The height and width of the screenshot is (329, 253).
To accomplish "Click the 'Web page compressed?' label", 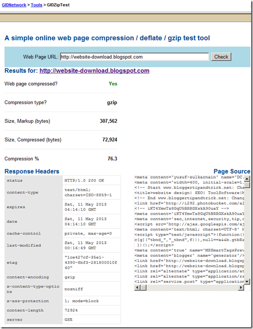I will pyautogui.click(x=31, y=84).
